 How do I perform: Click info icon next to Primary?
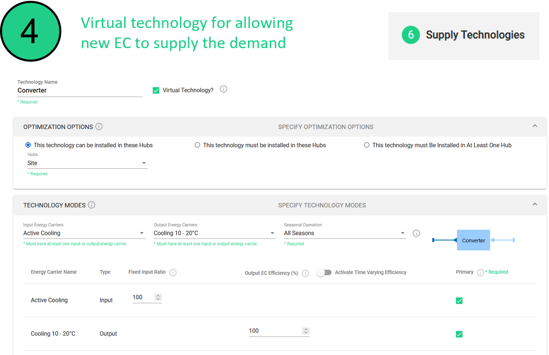click(480, 272)
